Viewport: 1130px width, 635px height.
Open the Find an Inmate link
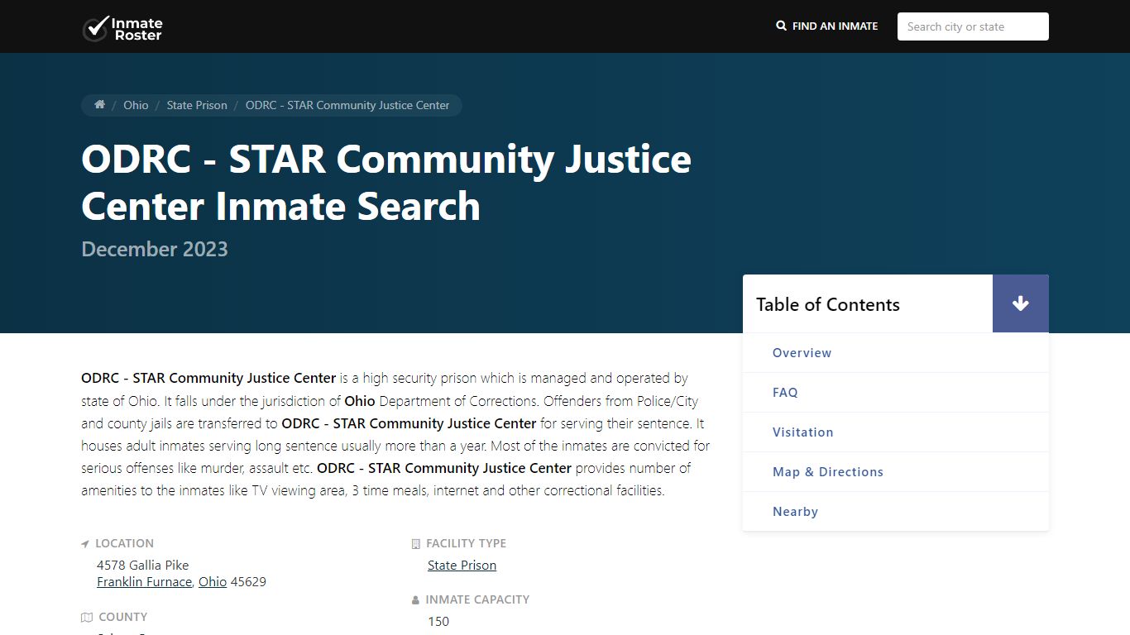click(x=826, y=26)
